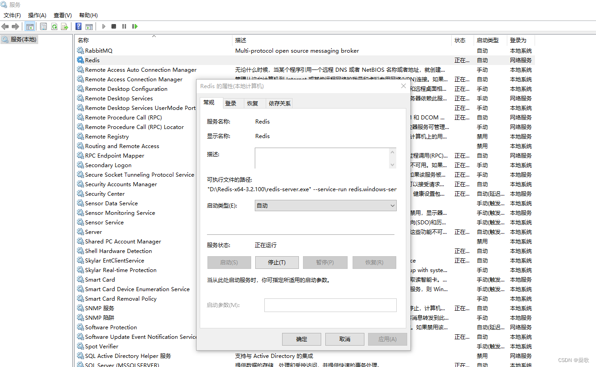Click the gear icon beside Software Protection
Image resolution: width=596 pixels, height=367 pixels.
tap(81, 327)
